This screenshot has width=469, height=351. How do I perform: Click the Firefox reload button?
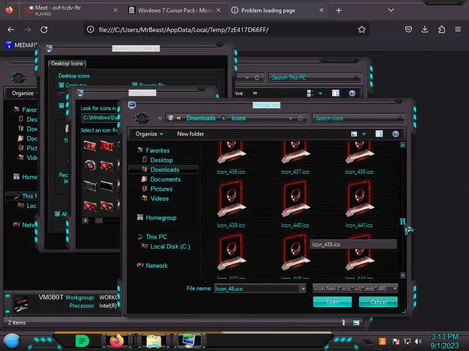44,30
